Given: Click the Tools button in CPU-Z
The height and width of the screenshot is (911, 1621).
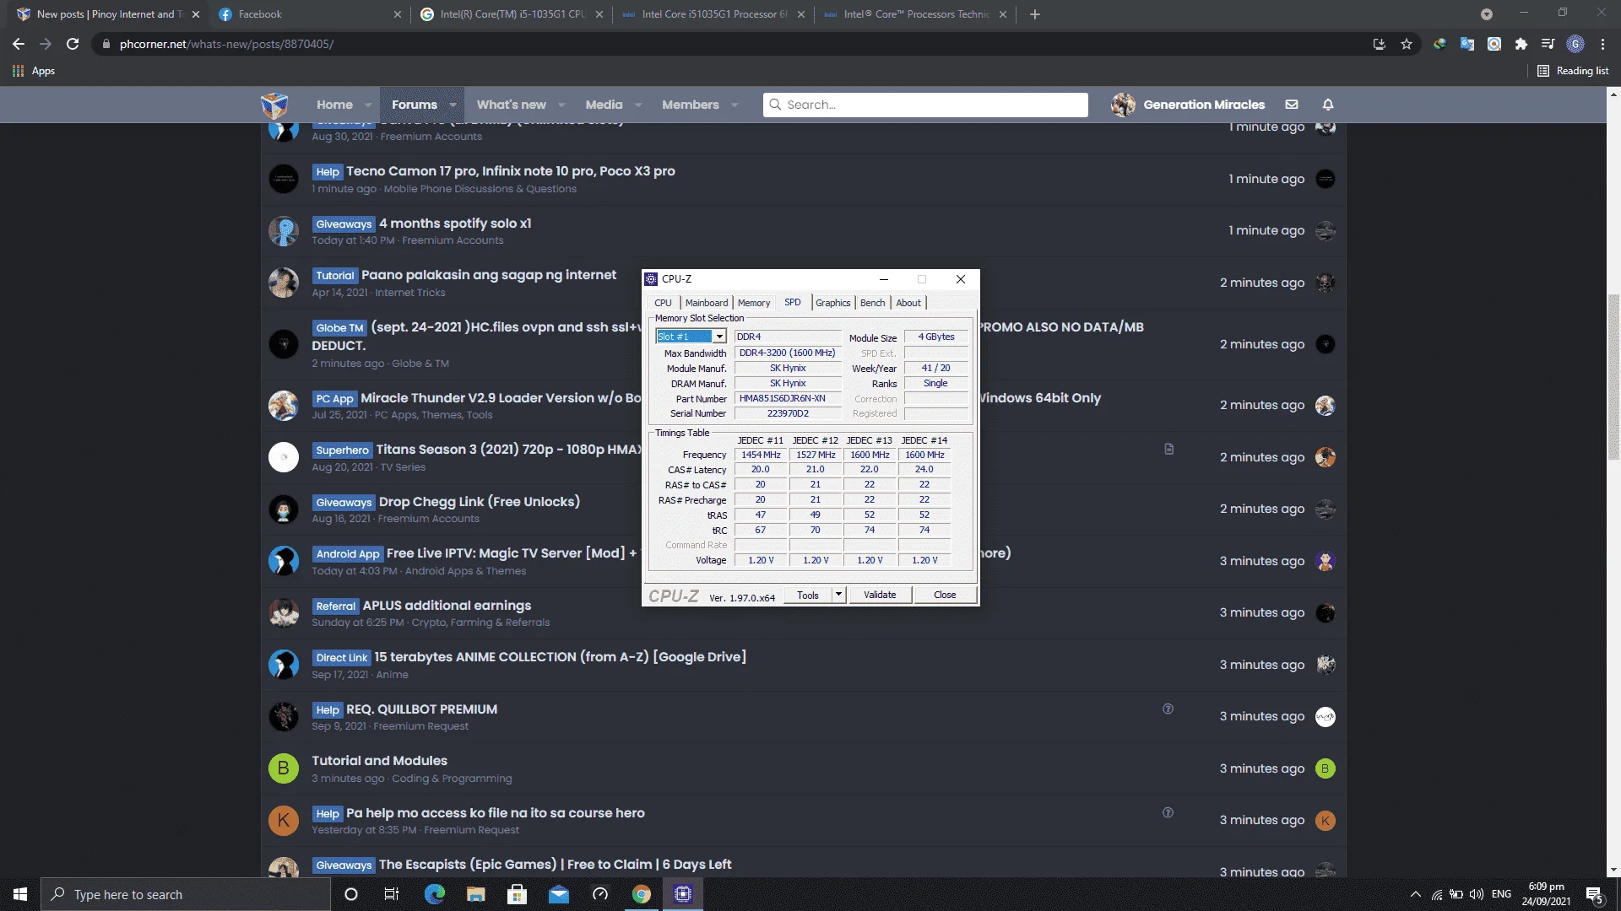Looking at the screenshot, I should [808, 595].
